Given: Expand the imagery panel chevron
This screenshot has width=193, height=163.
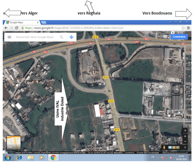Looking at the screenshot, I should (x=185, y=148).
